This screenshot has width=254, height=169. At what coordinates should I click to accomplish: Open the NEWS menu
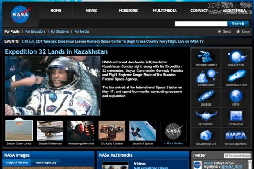(91, 11)
